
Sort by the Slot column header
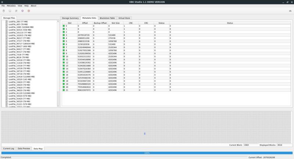69,23
